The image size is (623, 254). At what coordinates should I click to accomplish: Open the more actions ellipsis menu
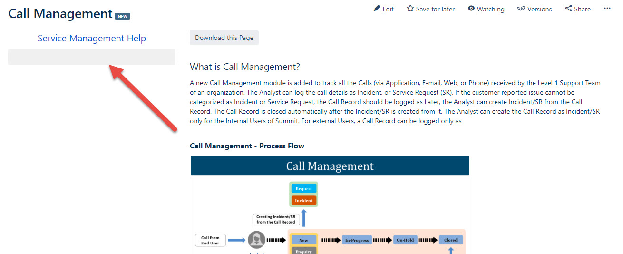click(607, 8)
